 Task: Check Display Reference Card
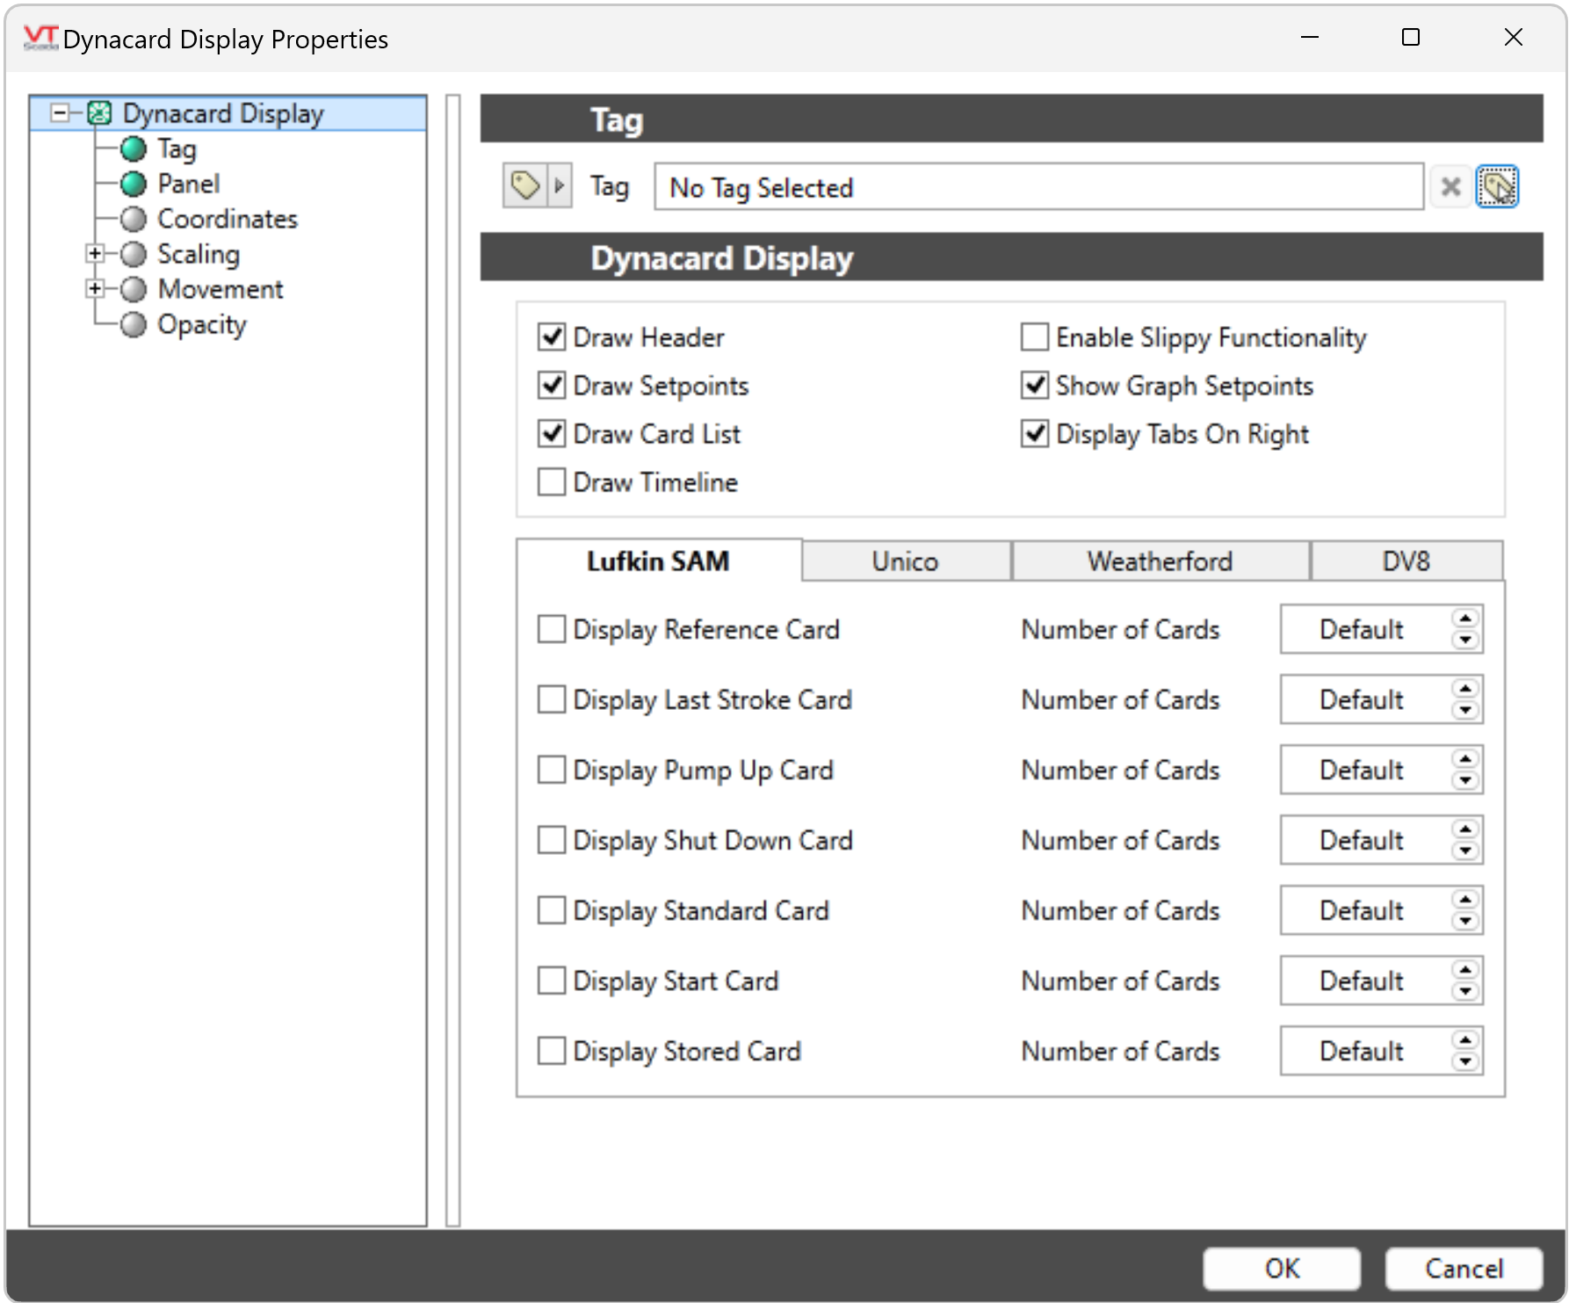pyautogui.click(x=551, y=629)
